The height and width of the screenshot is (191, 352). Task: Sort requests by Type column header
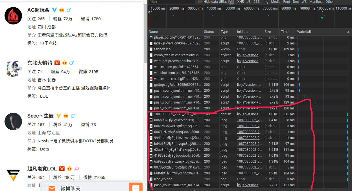[x=228, y=32]
